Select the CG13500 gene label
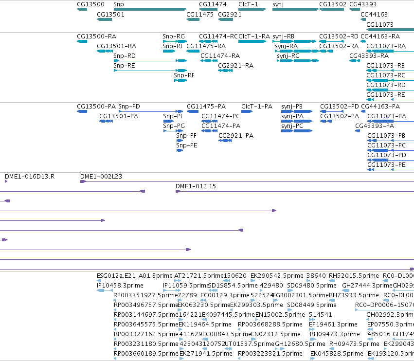 point(90,4)
